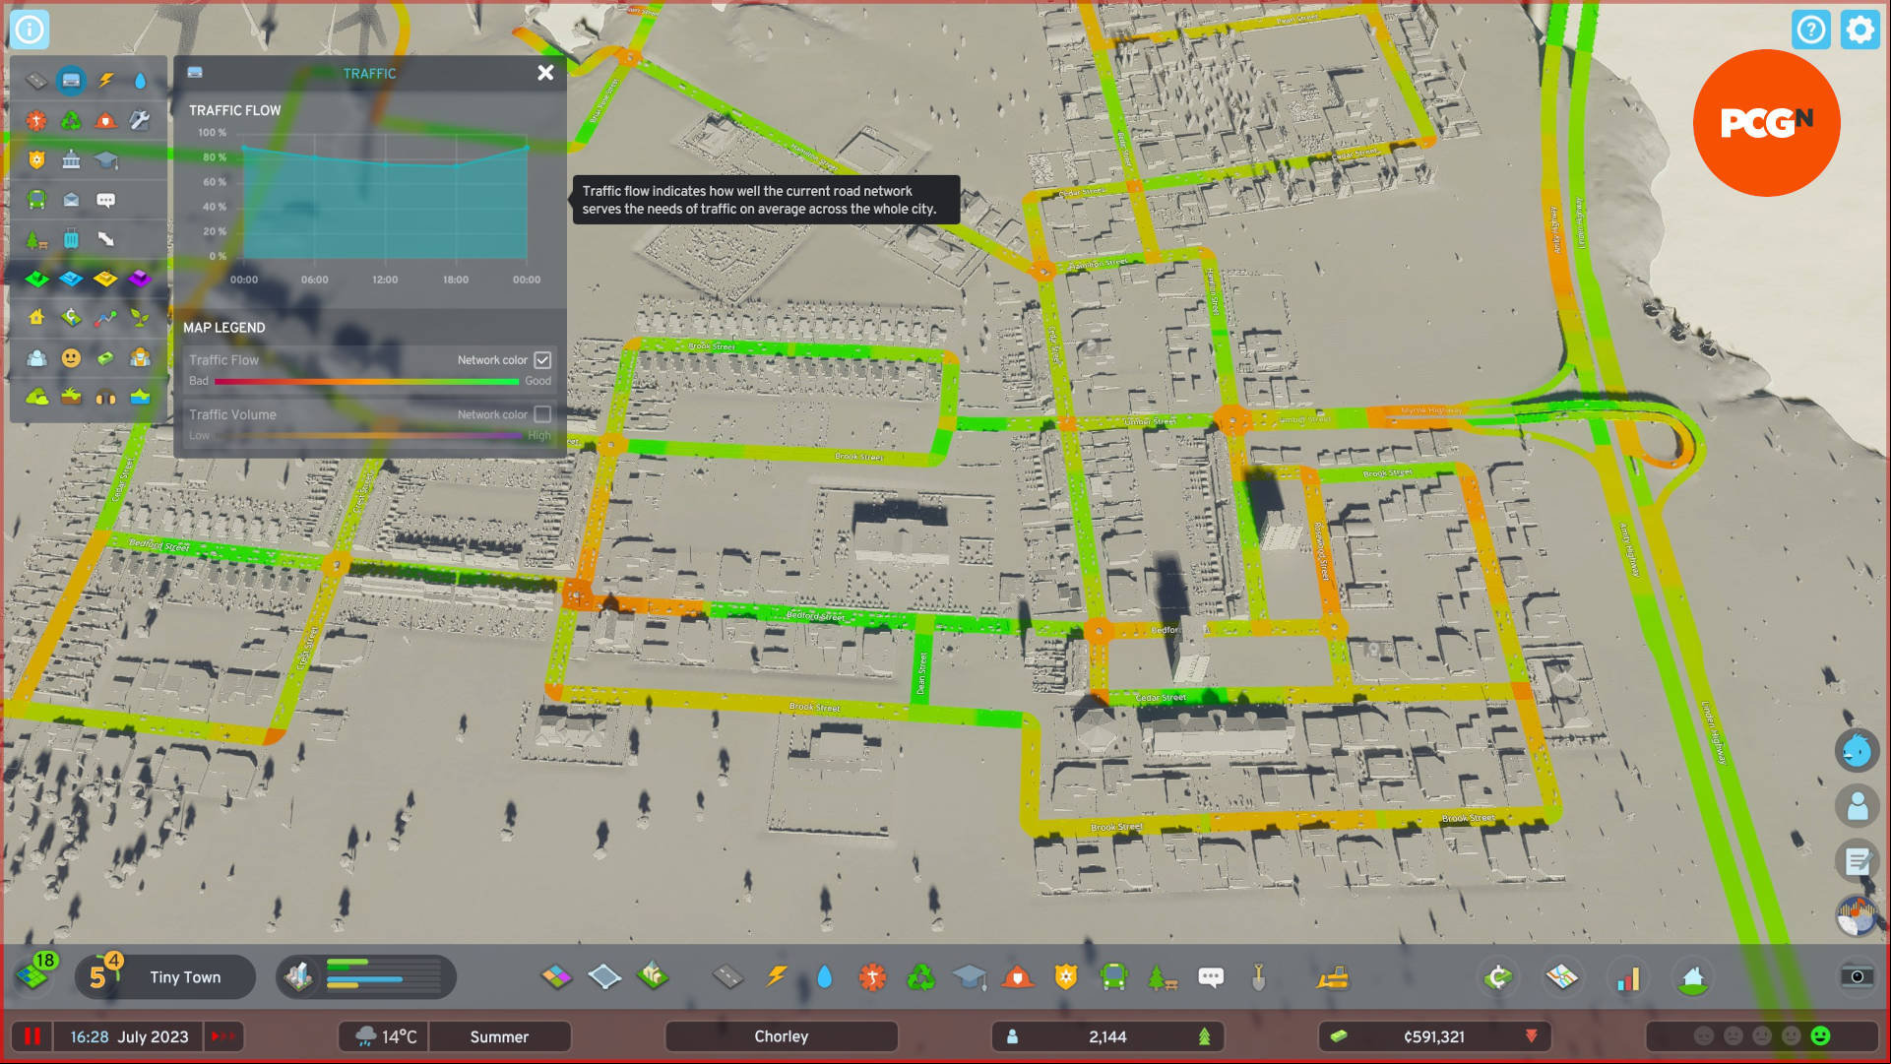
Task: Open the zone demand bars panel
Action: pos(365,977)
